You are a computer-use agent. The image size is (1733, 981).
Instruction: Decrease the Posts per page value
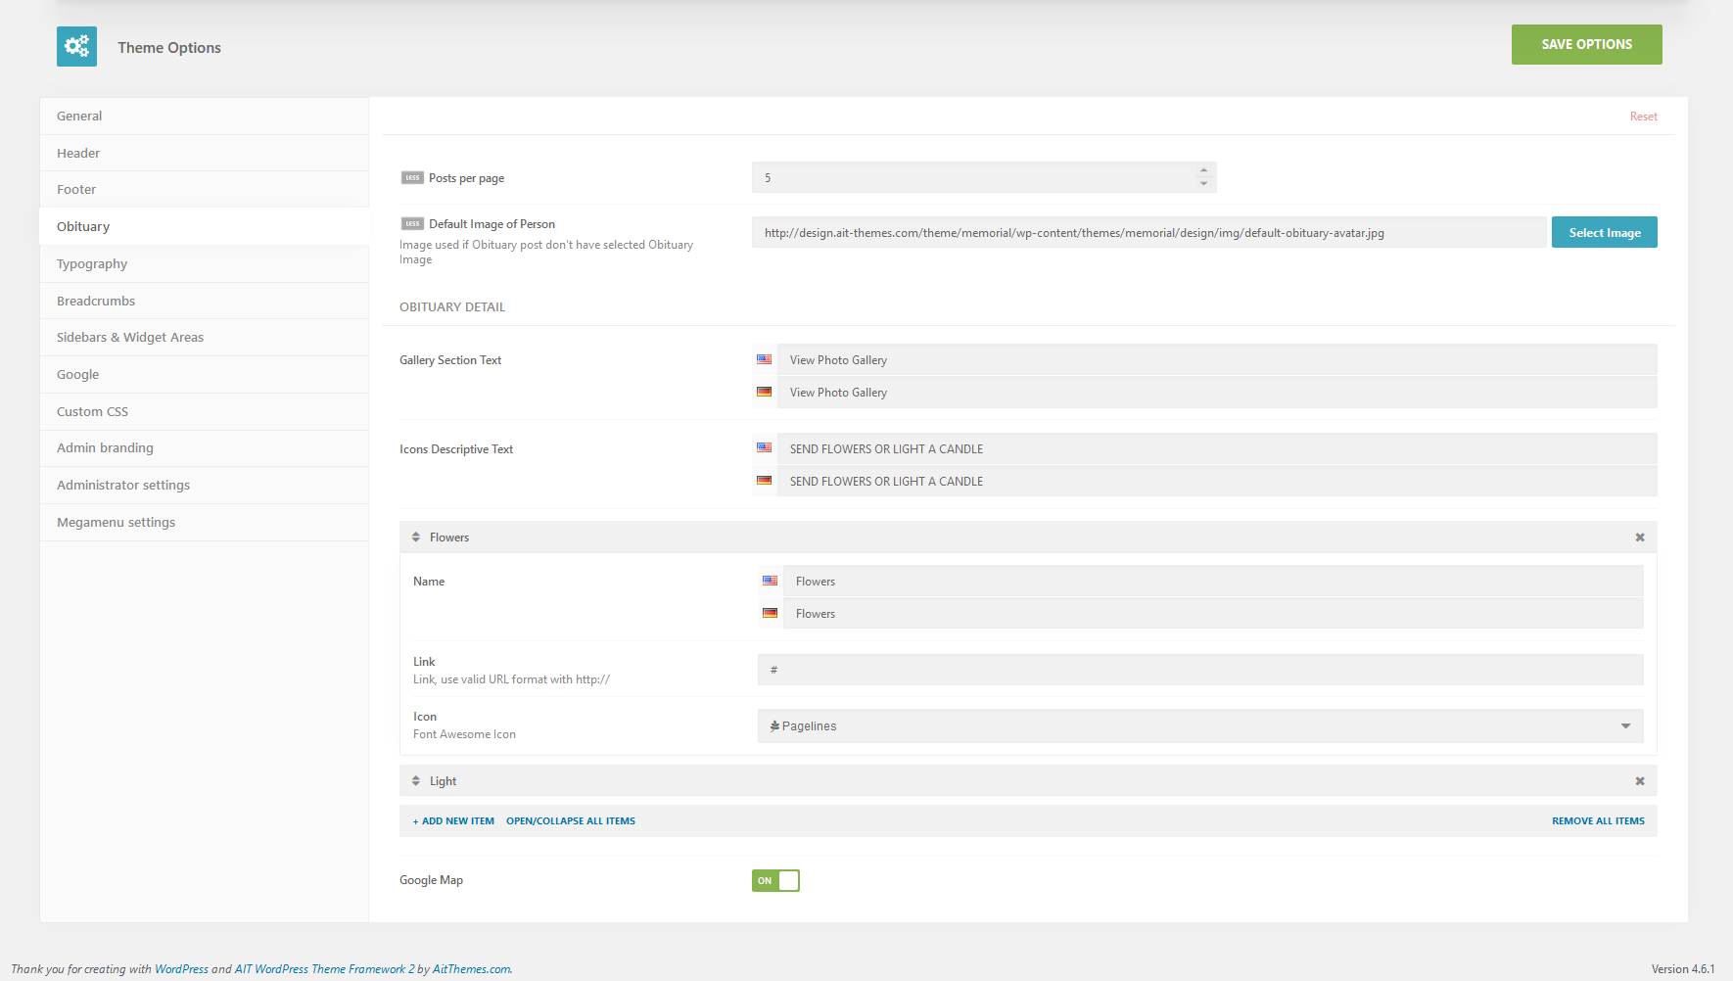coord(1203,184)
